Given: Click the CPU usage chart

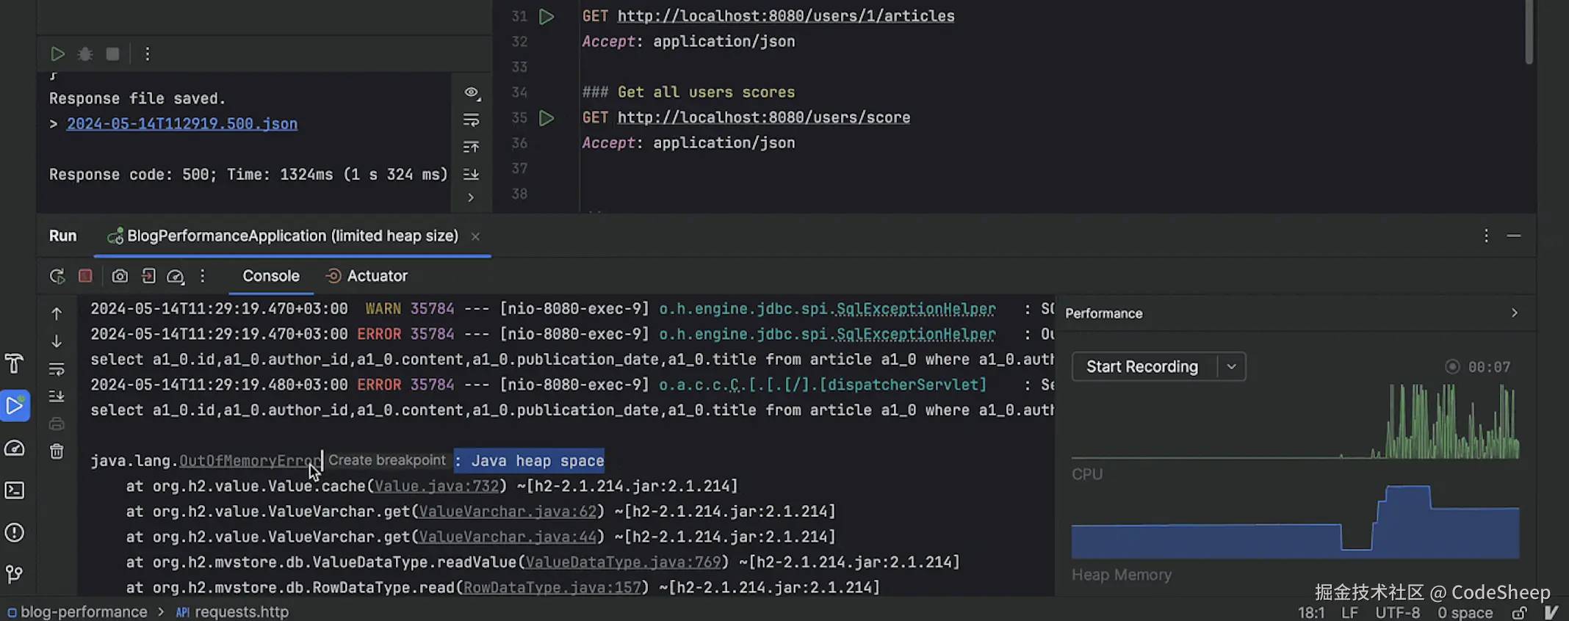Looking at the screenshot, I should 1295,421.
